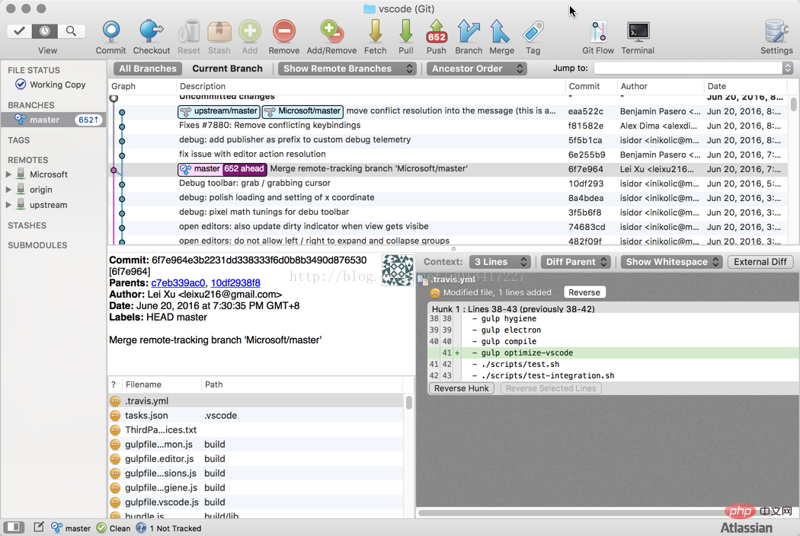Open parent commit 10df2938f8 link

235,282
